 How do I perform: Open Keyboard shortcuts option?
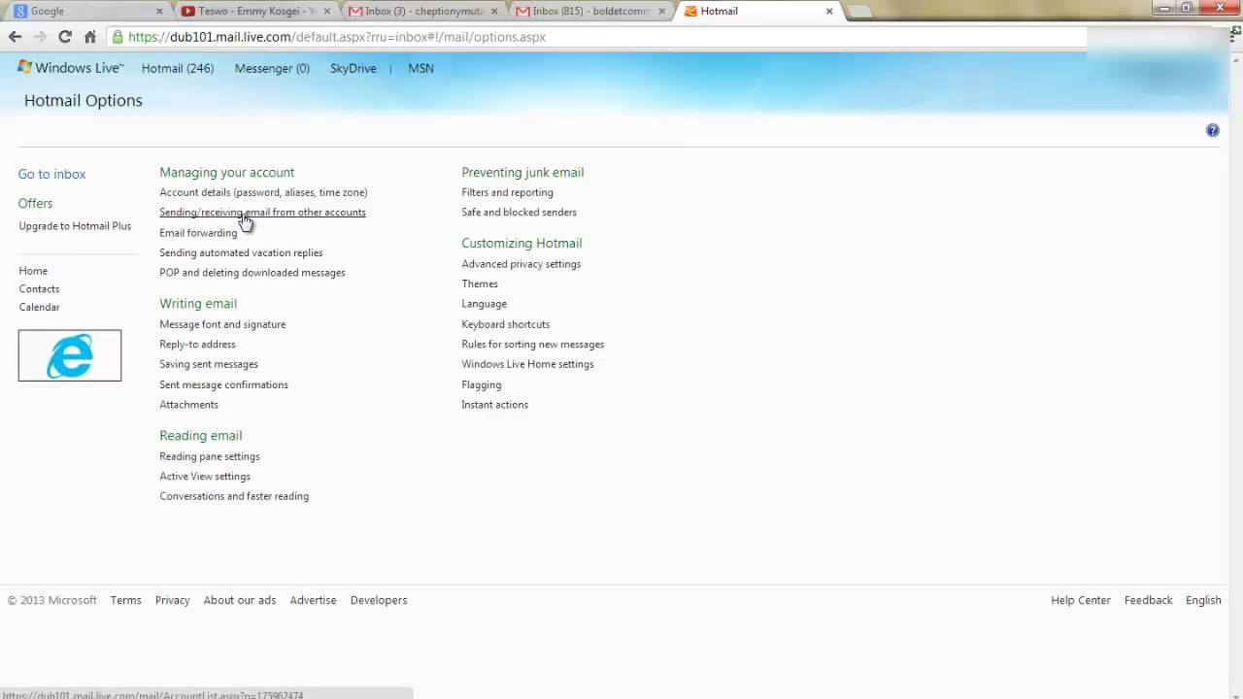505,324
